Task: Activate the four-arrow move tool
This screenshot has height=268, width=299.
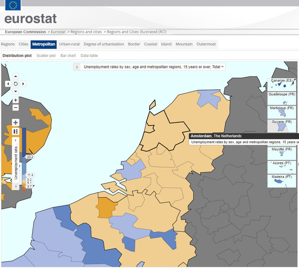Action: click(15, 123)
